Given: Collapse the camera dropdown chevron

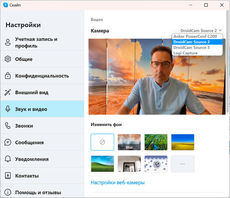Looking at the screenshot, I should coord(220,30).
